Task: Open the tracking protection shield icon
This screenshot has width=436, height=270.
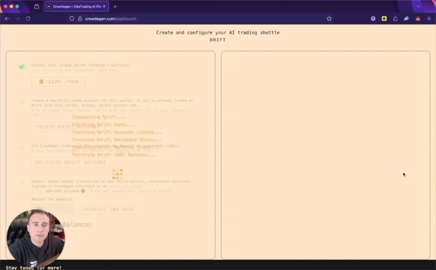Action: (x=72, y=18)
